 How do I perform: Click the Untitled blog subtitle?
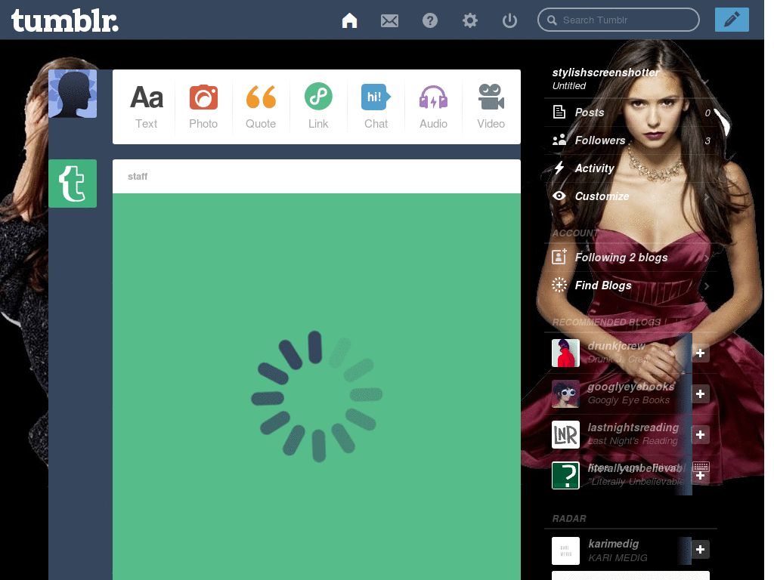[x=568, y=86]
